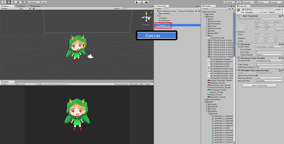284x144 pixels.
Task: Open Scene view Gizmos dropdown
Action: (x=117, y=8)
